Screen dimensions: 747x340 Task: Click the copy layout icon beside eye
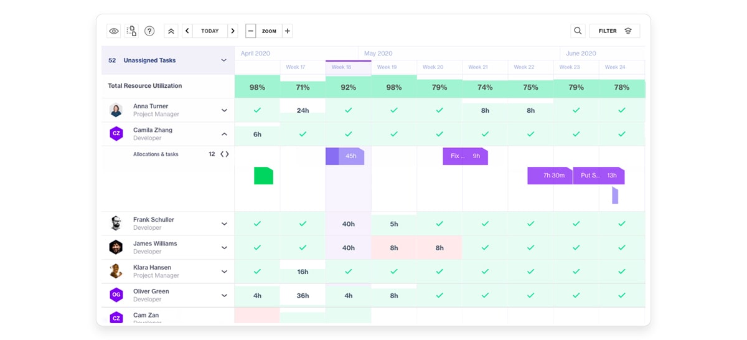click(131, 31)
